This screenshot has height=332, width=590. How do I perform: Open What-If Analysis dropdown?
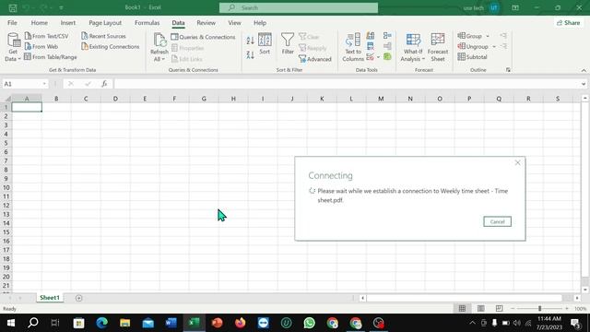click(x=413, y=47)
